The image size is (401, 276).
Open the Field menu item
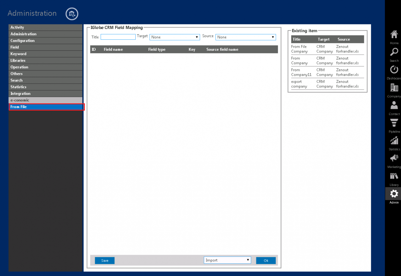pyautogui.click(x=45, y=47)
